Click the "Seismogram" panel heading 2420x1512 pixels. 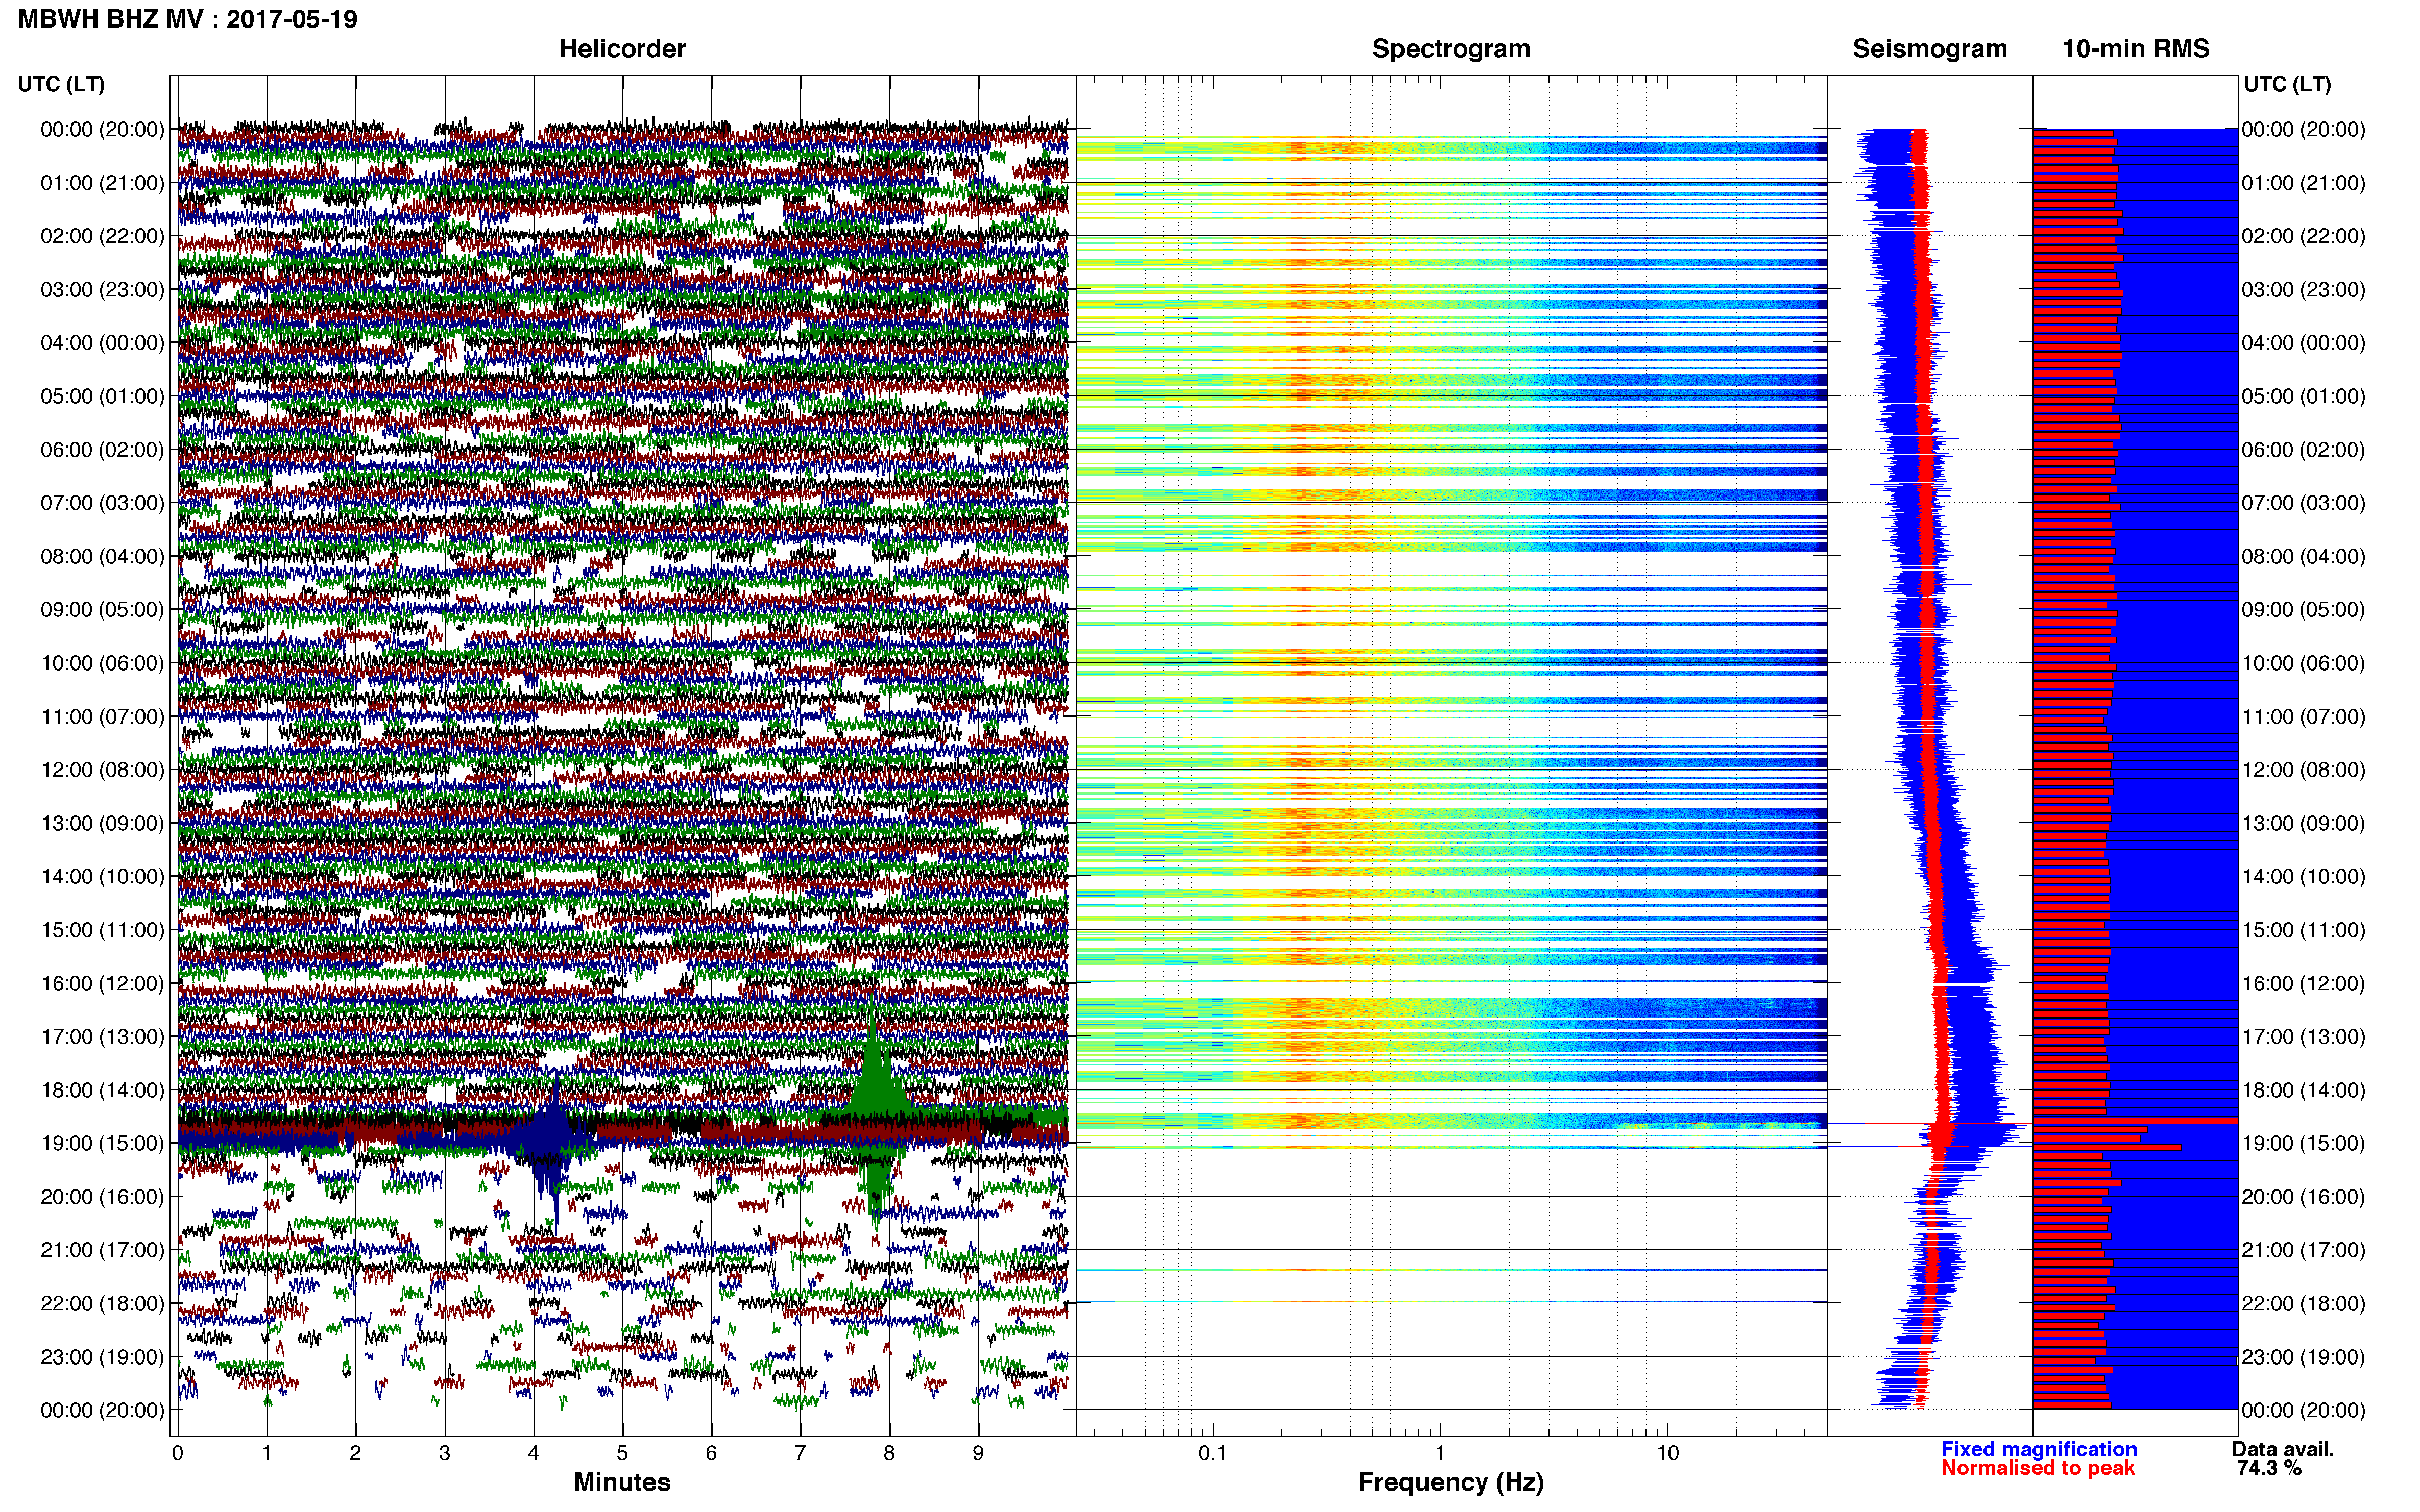[x=1930, y=49]
